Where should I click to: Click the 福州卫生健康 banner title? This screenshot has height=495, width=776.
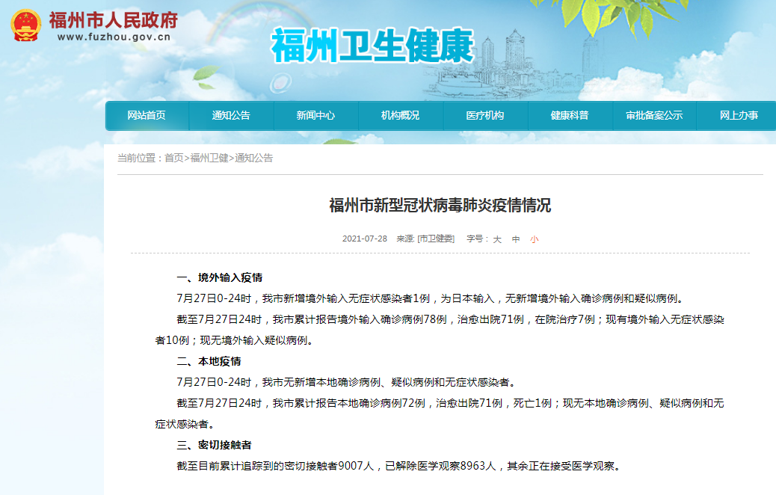372,46
